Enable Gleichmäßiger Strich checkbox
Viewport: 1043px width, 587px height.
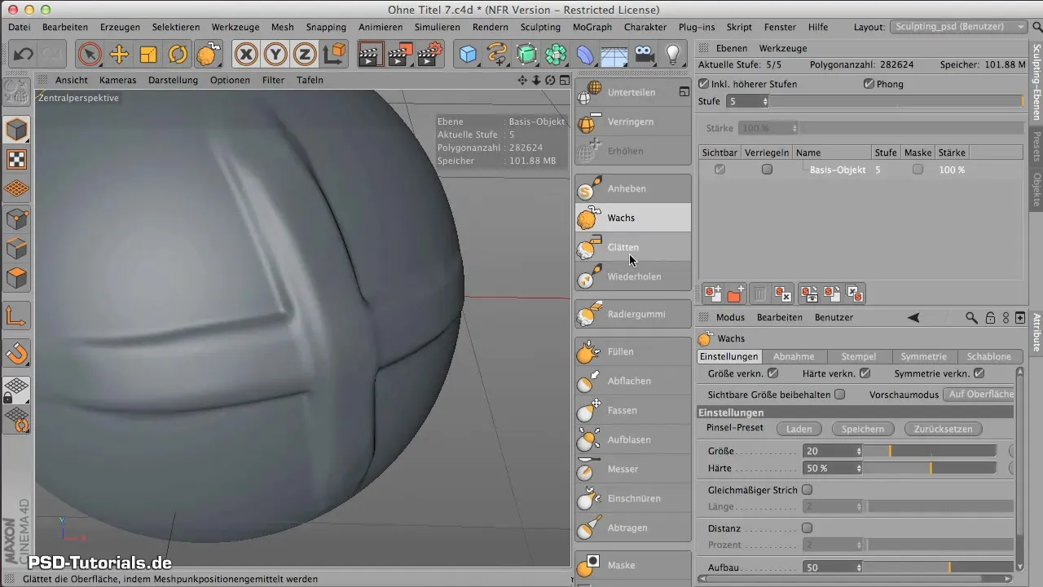808,490
